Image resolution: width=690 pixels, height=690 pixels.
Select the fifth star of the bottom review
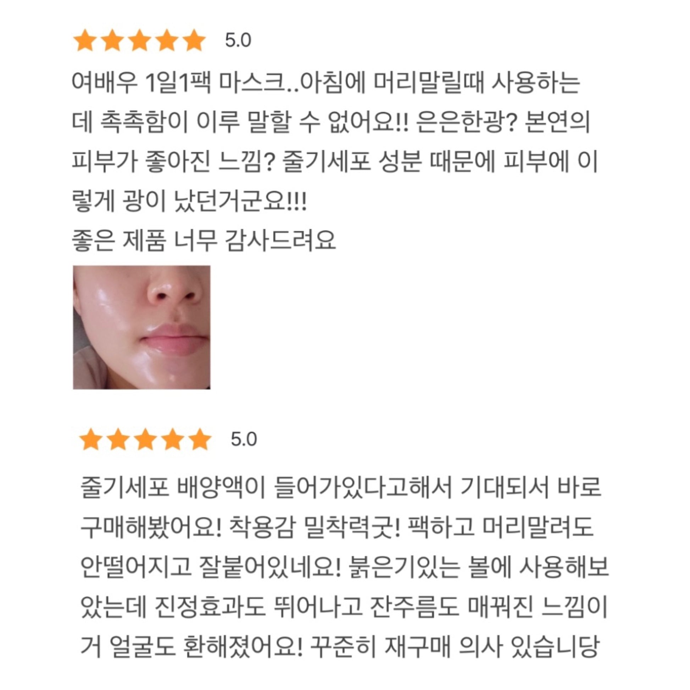(200, 440)
